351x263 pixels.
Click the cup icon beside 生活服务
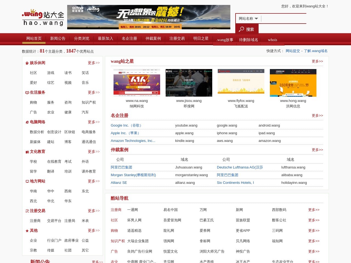click(27, 92)
